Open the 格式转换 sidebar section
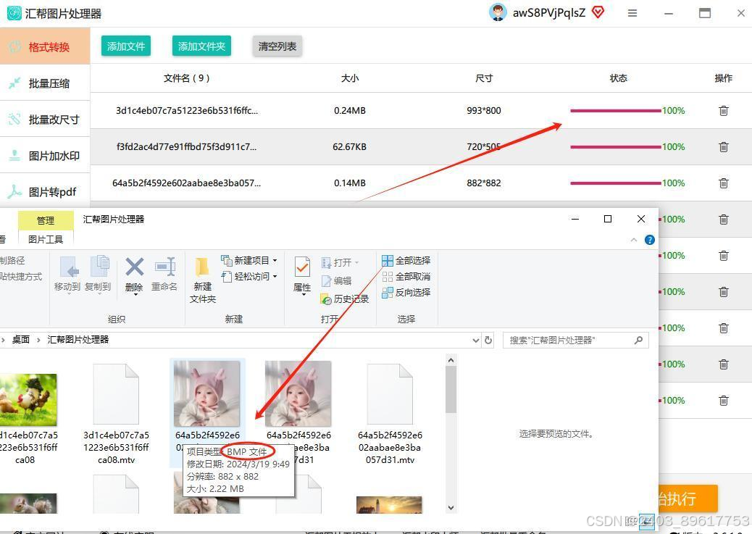752x534 pixels. 45,46
